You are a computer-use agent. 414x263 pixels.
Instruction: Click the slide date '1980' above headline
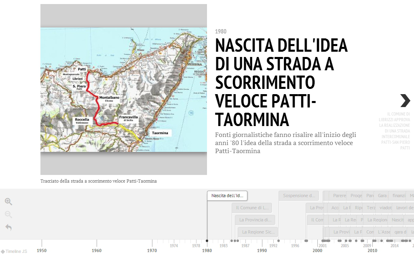tap(221, 32)
